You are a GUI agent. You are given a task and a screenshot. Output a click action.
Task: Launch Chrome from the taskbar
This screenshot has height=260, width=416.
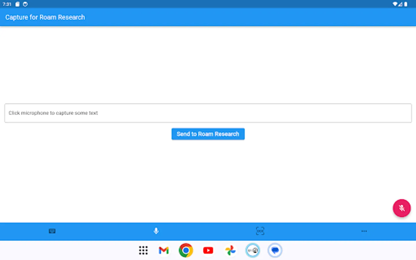186,250
